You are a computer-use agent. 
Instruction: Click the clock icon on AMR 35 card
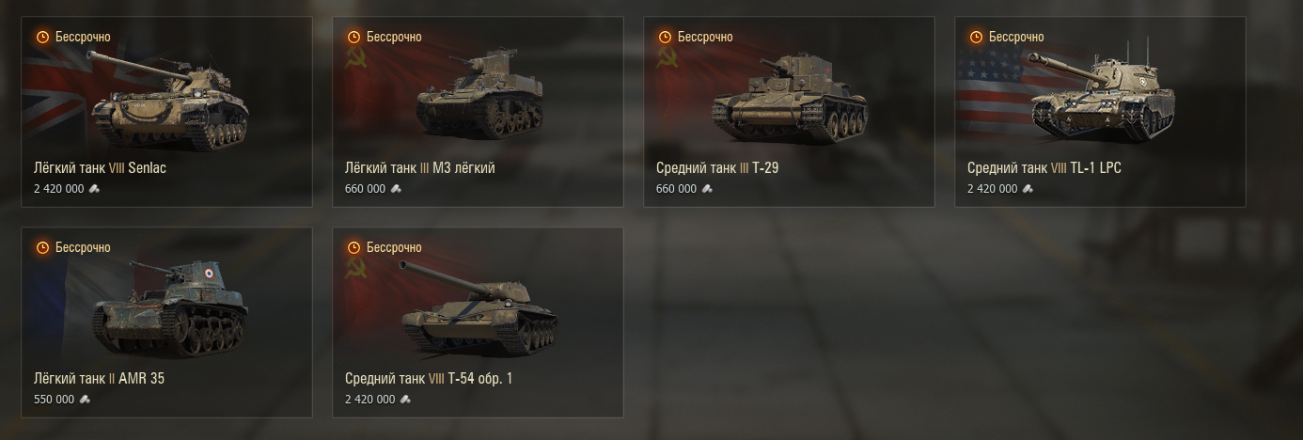(42, 247)
